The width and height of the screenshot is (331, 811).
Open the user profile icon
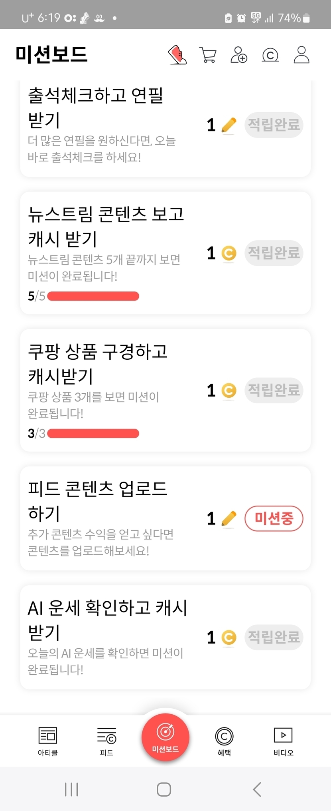(x=301, y=55)
